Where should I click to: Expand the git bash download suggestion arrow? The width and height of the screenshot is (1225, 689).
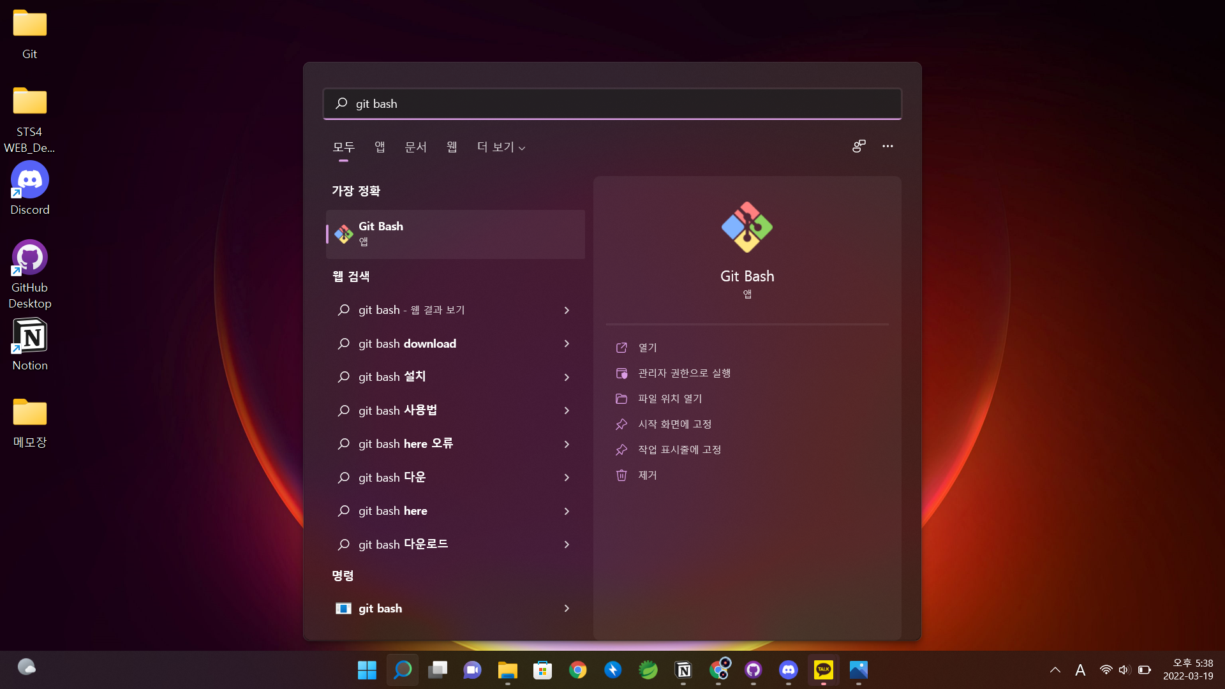(x=567, y=344)
